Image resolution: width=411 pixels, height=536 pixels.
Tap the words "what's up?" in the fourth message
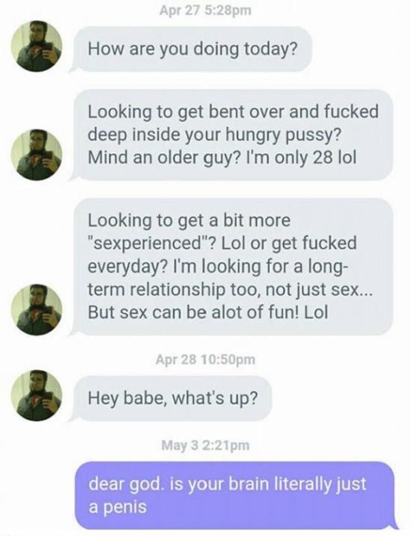[x=214, y=398]
